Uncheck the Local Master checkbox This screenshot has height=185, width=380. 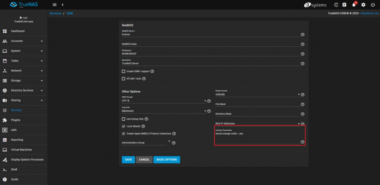124,126
